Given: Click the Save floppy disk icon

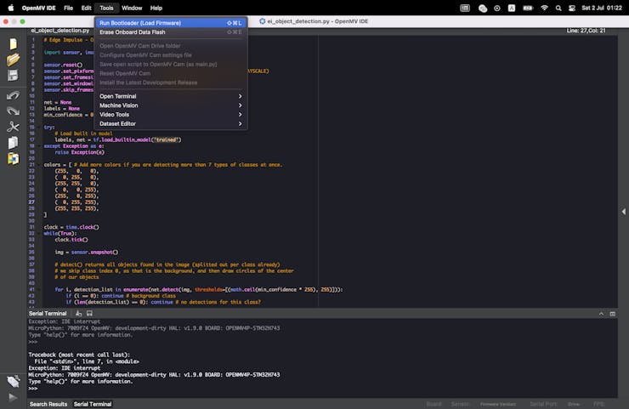Looking at the screenshot, I should (13, 76).
